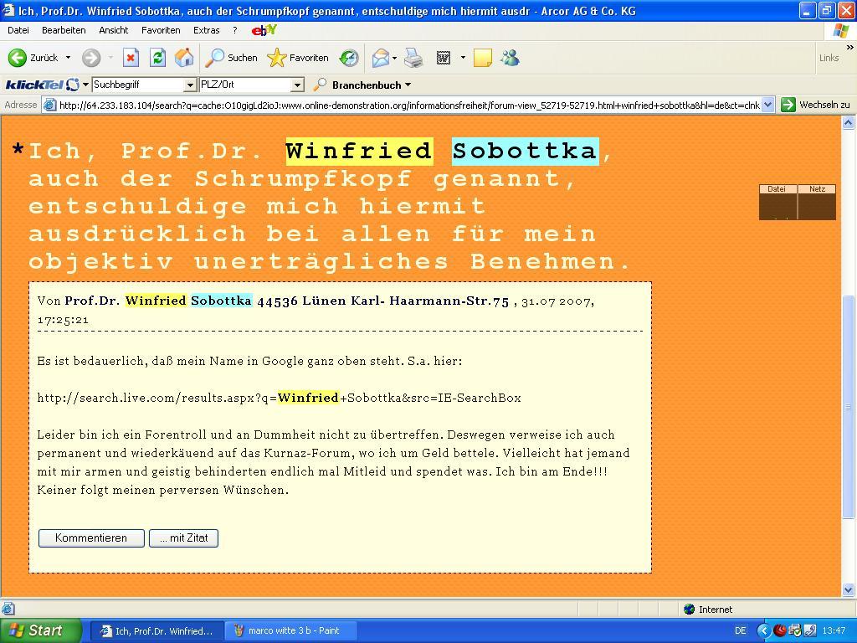The width and height of the screenshot is (857, 643).
Task: Click the eBay logo in menu bar
Action: click(264, 31)
